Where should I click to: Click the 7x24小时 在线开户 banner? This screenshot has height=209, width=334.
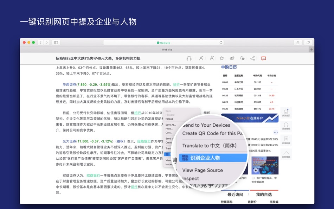point(250,118)
